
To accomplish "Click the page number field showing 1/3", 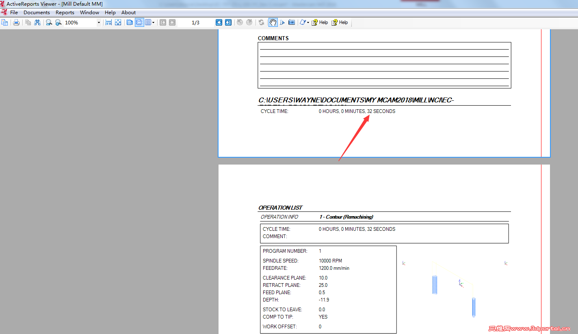I will pyautogui.click(x=195, y=22).
